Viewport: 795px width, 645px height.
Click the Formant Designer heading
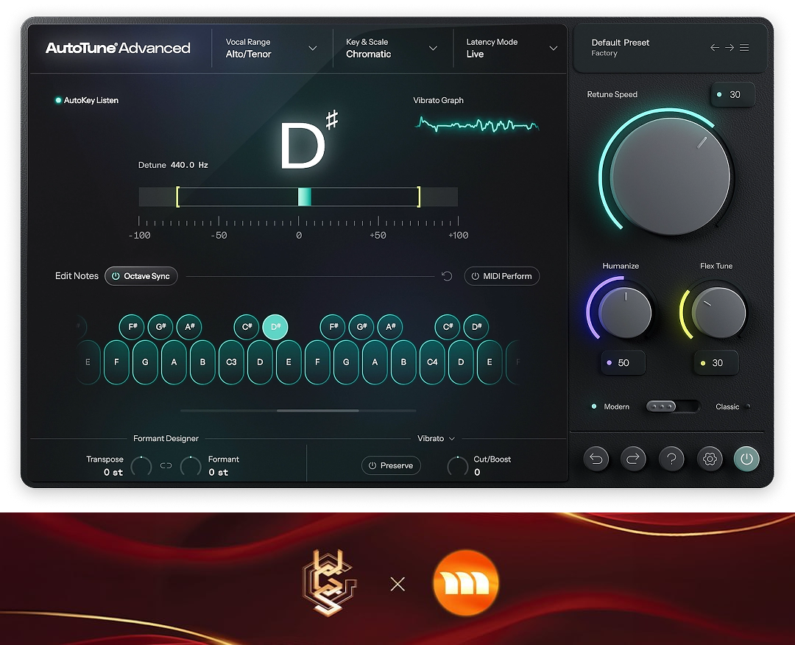(166, 439)
